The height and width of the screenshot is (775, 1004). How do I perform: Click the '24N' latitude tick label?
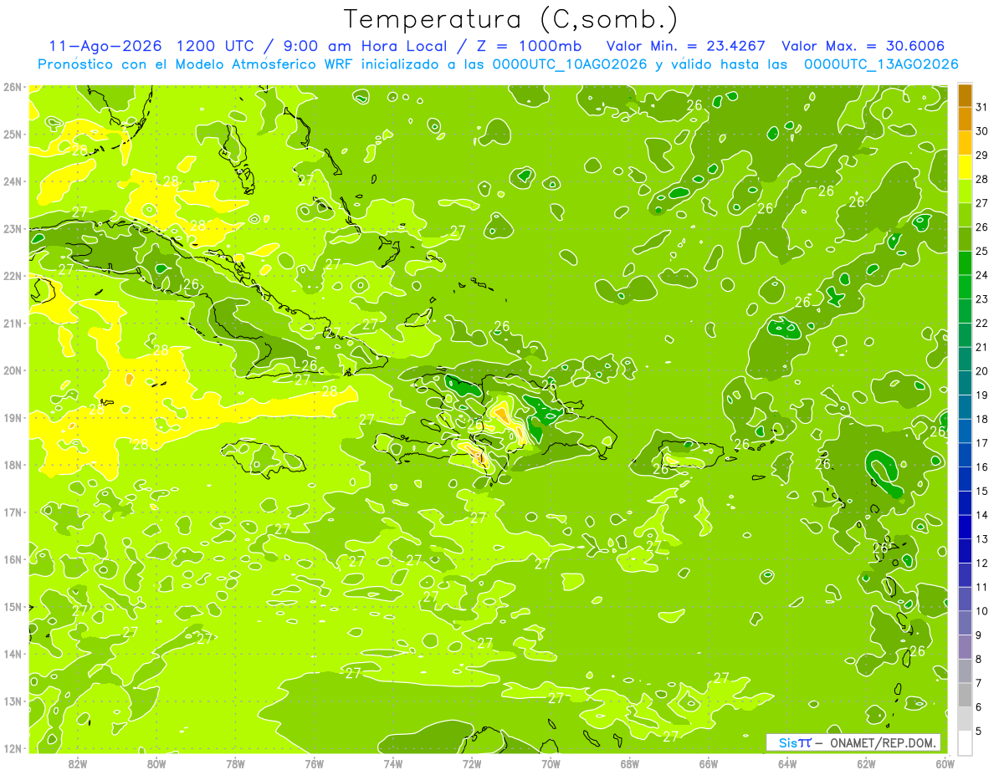point(13,181)
